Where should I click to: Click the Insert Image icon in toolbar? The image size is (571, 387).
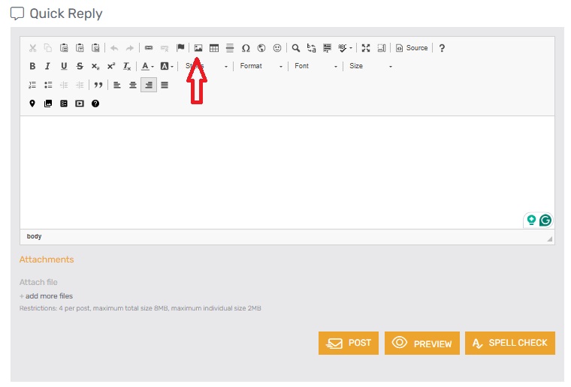click(x=198, y=48)
